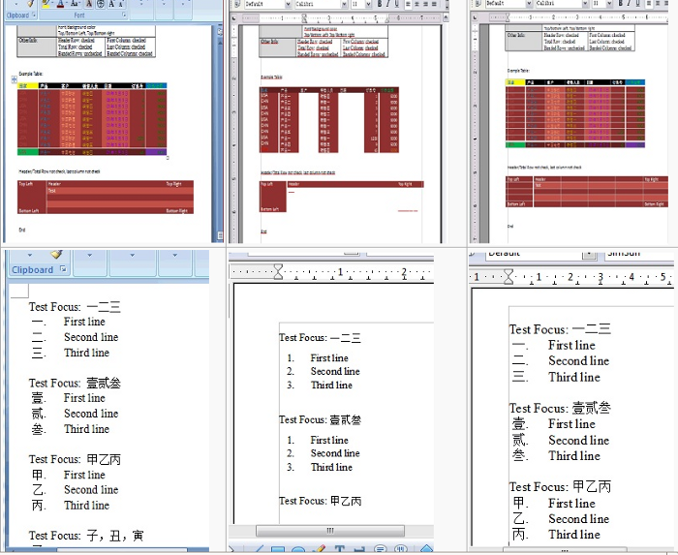Open font size 11 dropdown in top-right panel
The image size is (678, 555).
coord(609,4)
